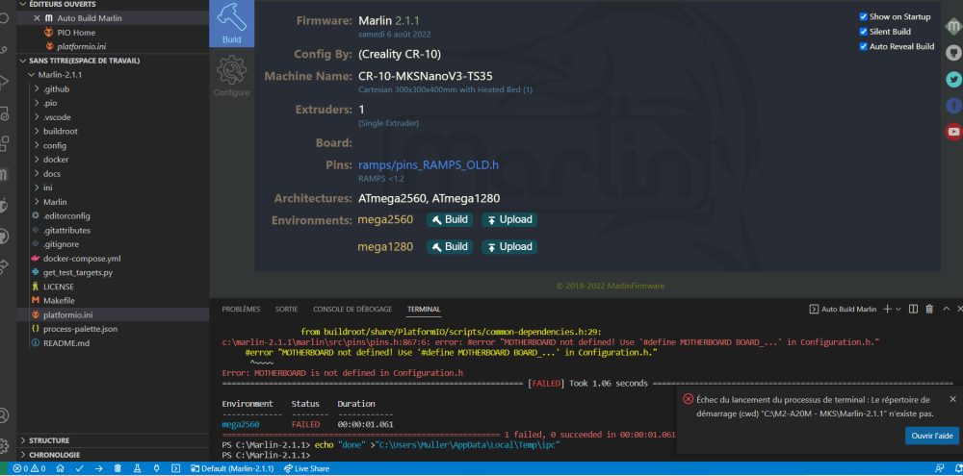Viewport: 963px width, 476px height.
Task: Open a new PlatformIO terminal from the status bar
Action: 175,468
